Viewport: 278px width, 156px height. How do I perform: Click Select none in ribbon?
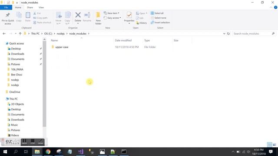pyautogui.click(x=159, y=18)
